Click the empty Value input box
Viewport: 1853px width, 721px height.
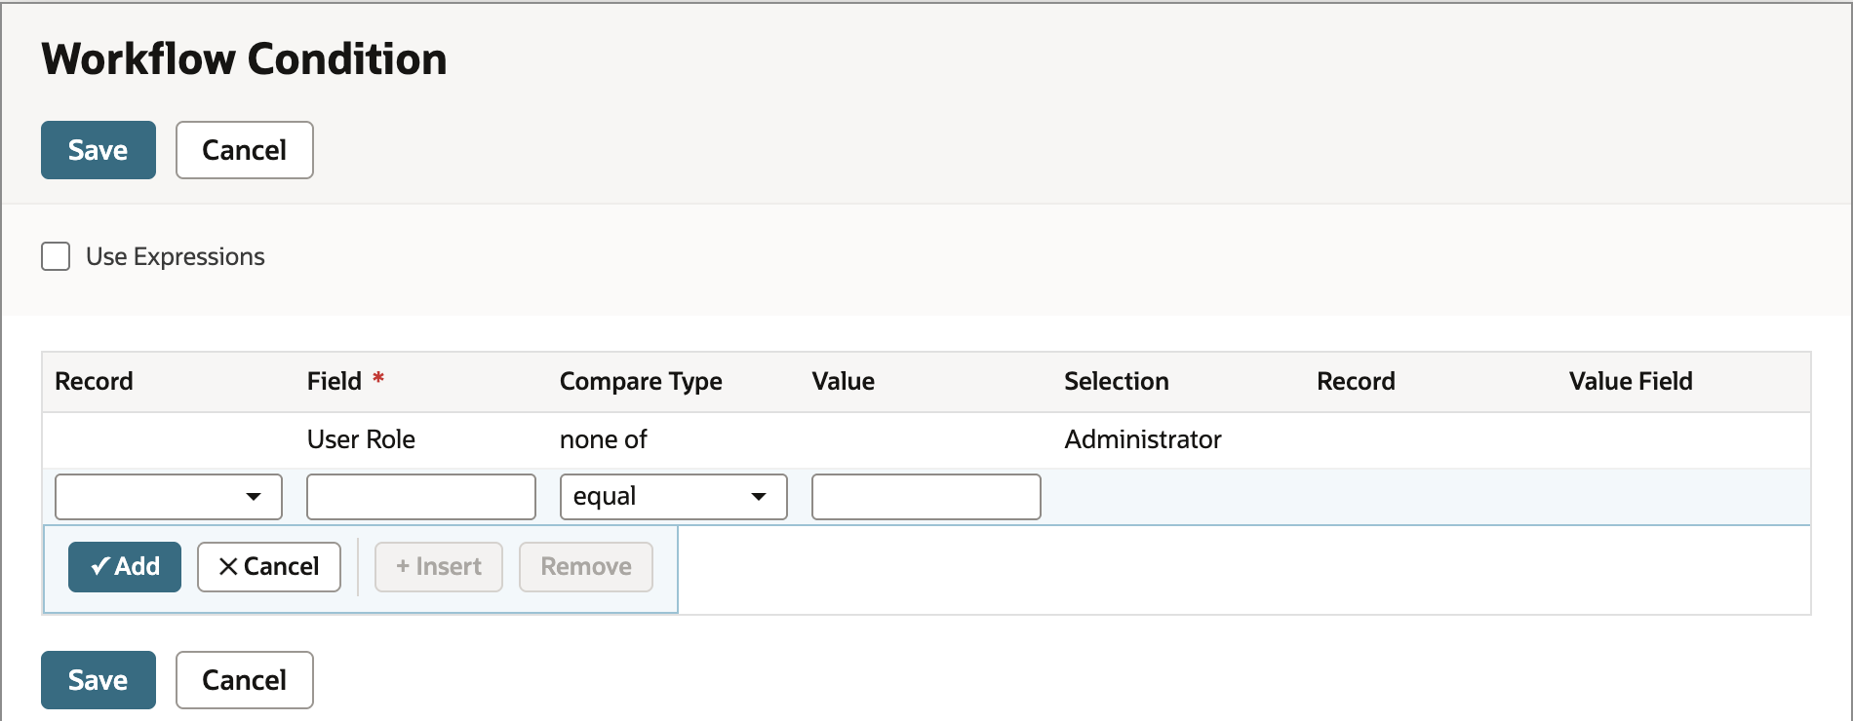pos(926,497)
